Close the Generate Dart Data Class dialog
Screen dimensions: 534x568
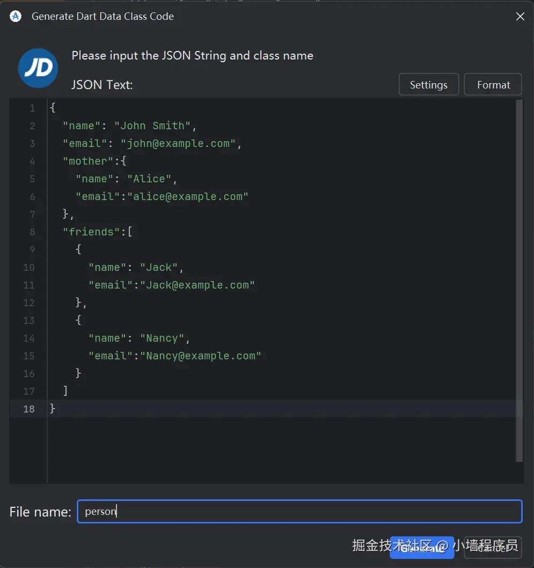pyautogui.click(x=520, y=16)
